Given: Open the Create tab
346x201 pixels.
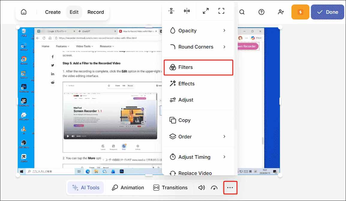Looking at the screenshot, I should click(x=53, y=12).
